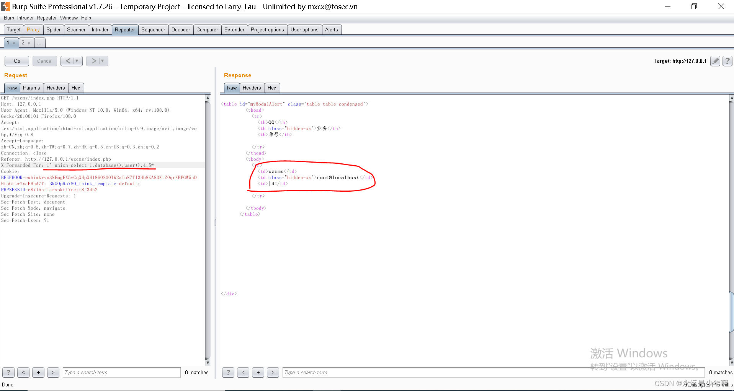Click the X-Forwarded-For header line
This screenshot has width=734, height=391.
pyautogui.click(x=77, y=165)
